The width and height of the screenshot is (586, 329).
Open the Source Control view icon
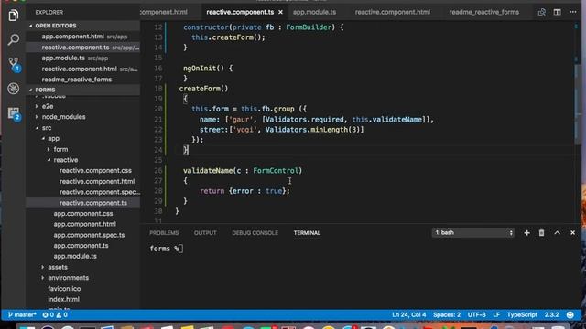(x=14, y=64)
